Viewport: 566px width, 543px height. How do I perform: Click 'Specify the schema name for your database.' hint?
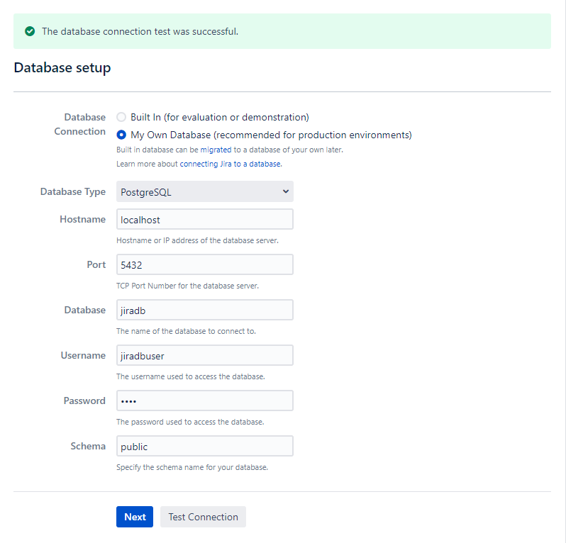pos(192,468)
